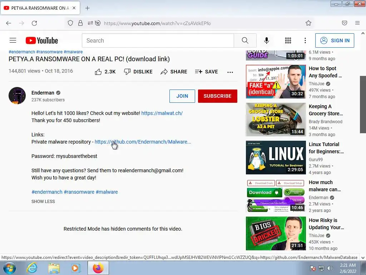Click hashtag #endermanch above the title

(22, 52)
